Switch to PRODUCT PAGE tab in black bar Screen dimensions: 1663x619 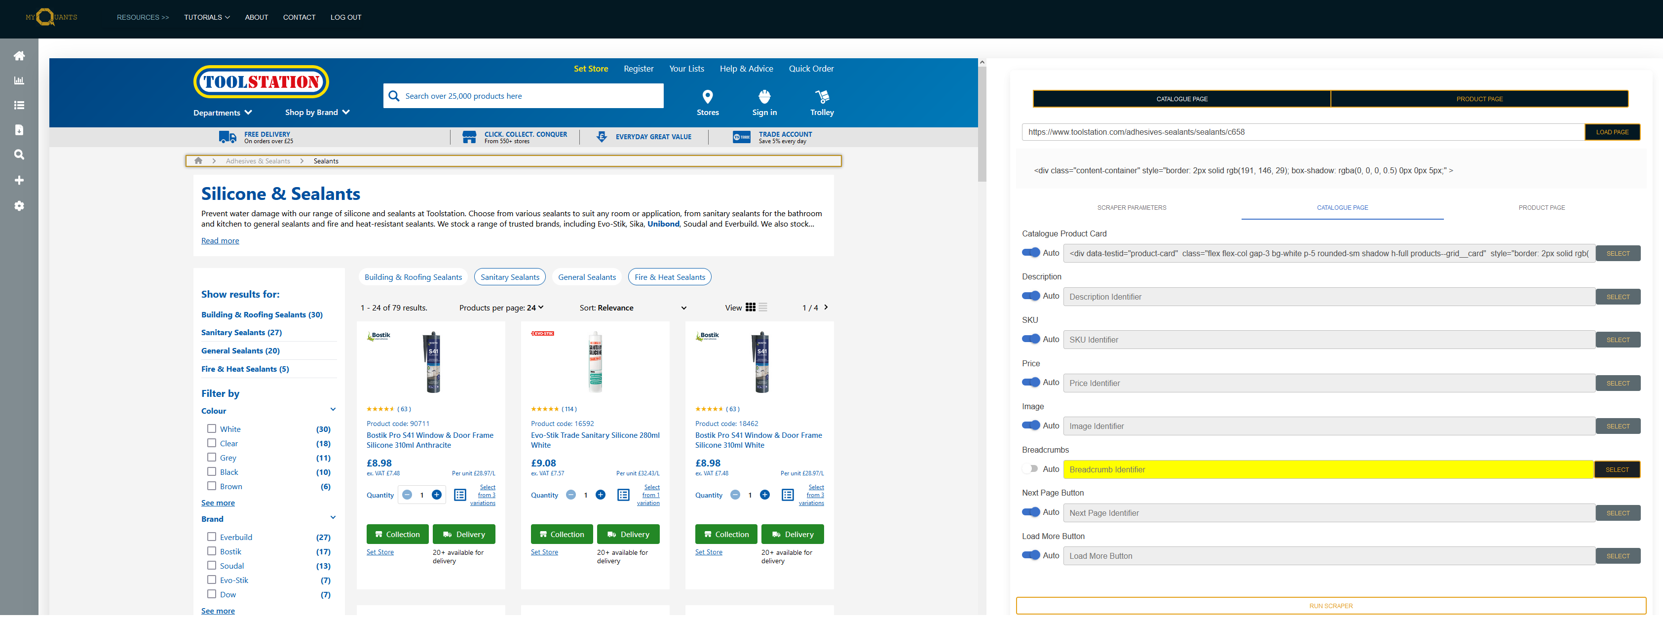tap(1479, 99)
